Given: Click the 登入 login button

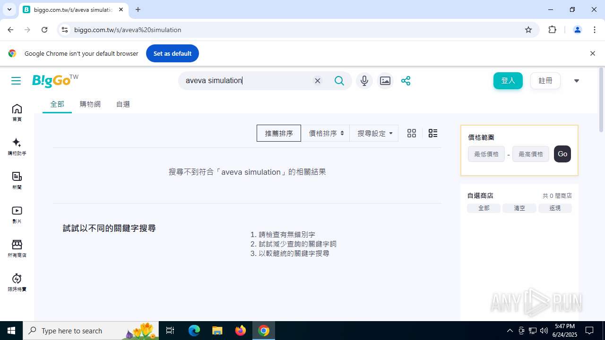Looking at the screenshot, I should tap(508, 81).
